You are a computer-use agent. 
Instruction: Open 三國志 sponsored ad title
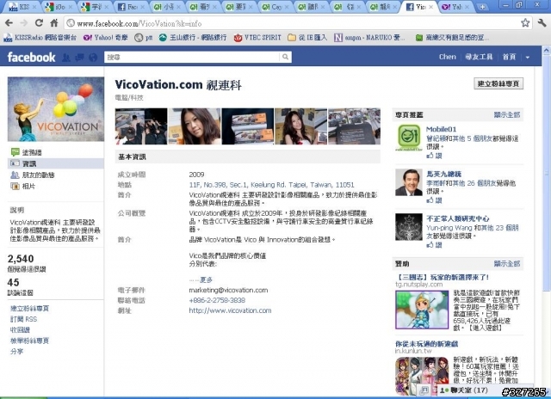442,277
